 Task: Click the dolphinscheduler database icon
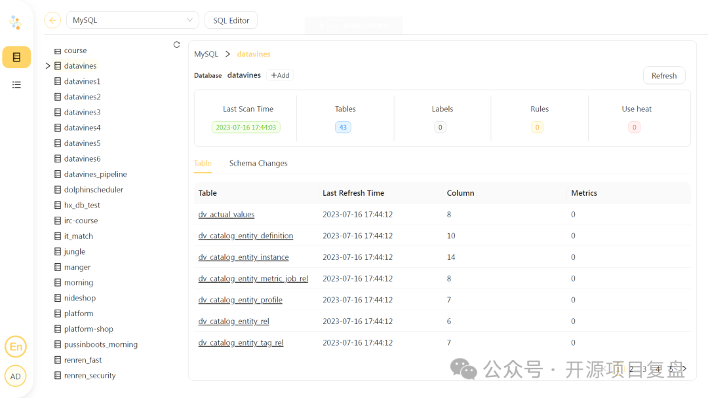tap(58, 190)
